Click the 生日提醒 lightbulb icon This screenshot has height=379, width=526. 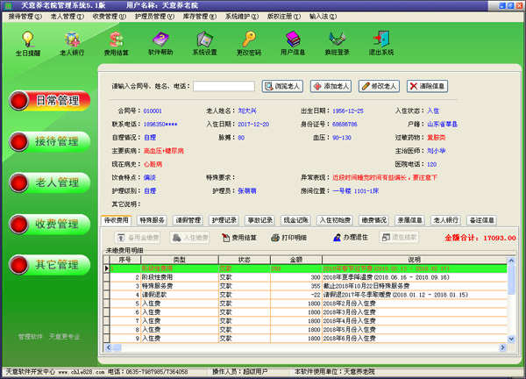(27, 41)
